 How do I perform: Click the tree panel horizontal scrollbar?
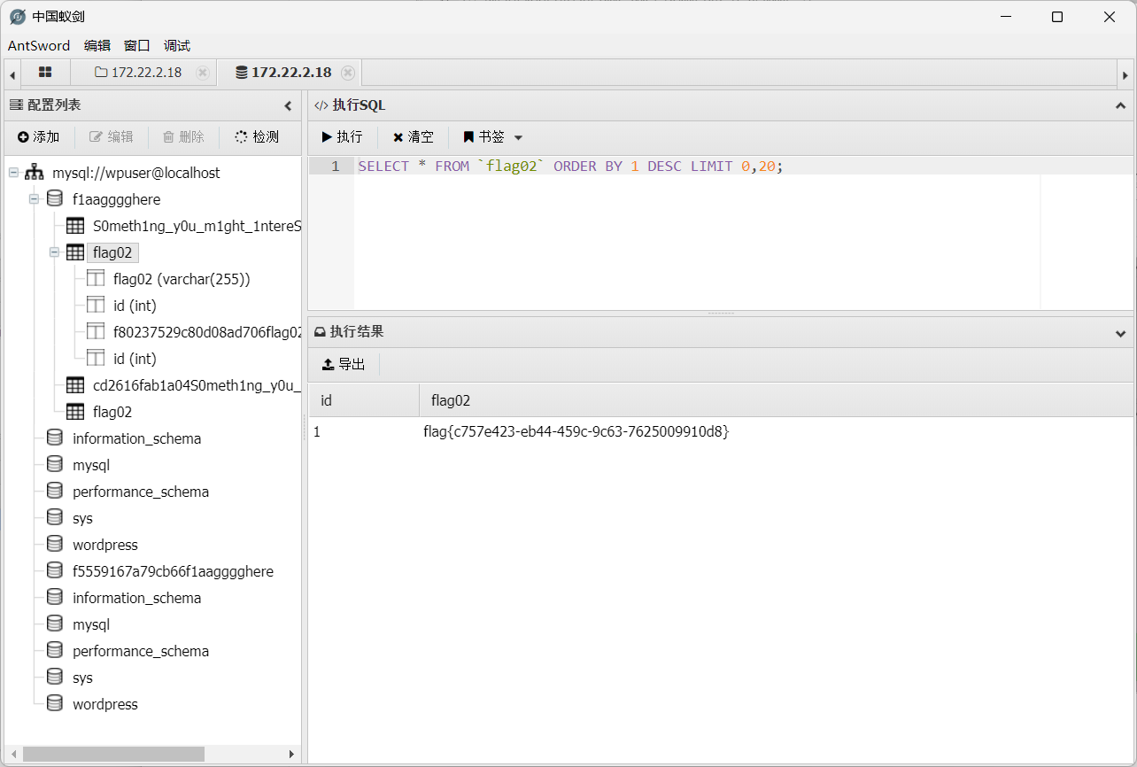pos(113,754)
